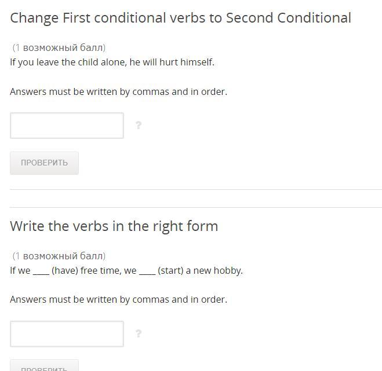Click the sentence starting 'If we ____ (have) free time'
Viewport: 382px width, 371px height.
(126, 270)
